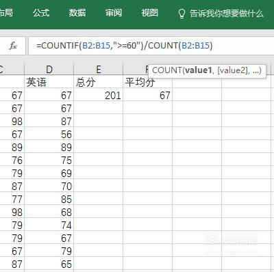The width and height of the screenshot is (274, 272).
Task: Click the COUNT function name in tooltip
Action: pos(167,70)
